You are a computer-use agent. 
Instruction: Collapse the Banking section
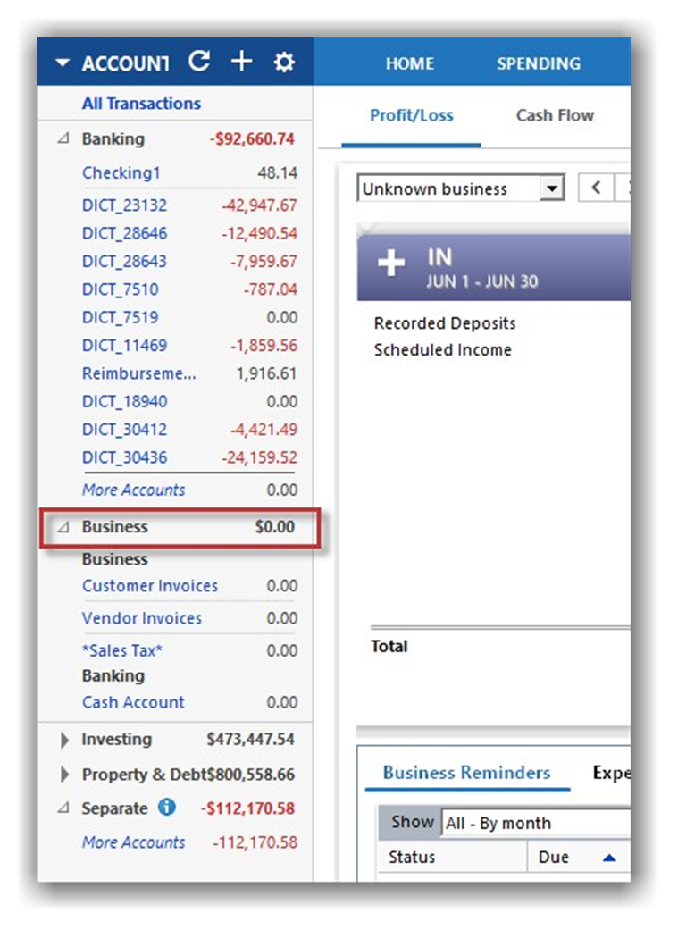pos(63,139)
